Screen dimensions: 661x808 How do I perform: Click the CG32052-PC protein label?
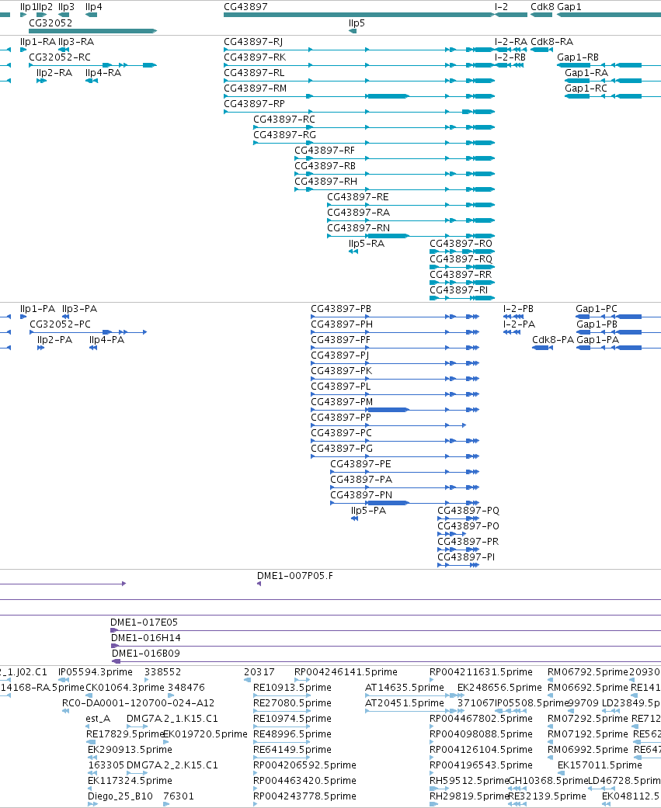[x=60, y=324]
